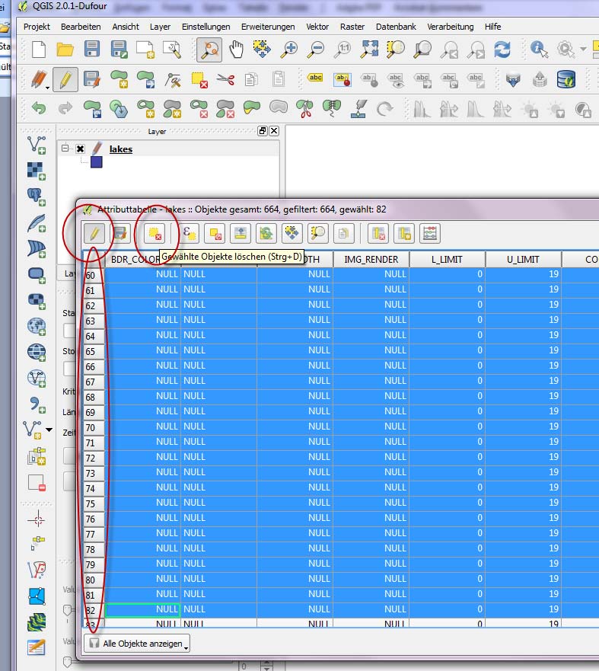Open field calculator in attribute table toolbar
This screenshot has height=671, width=599.
tap(430, 233)
